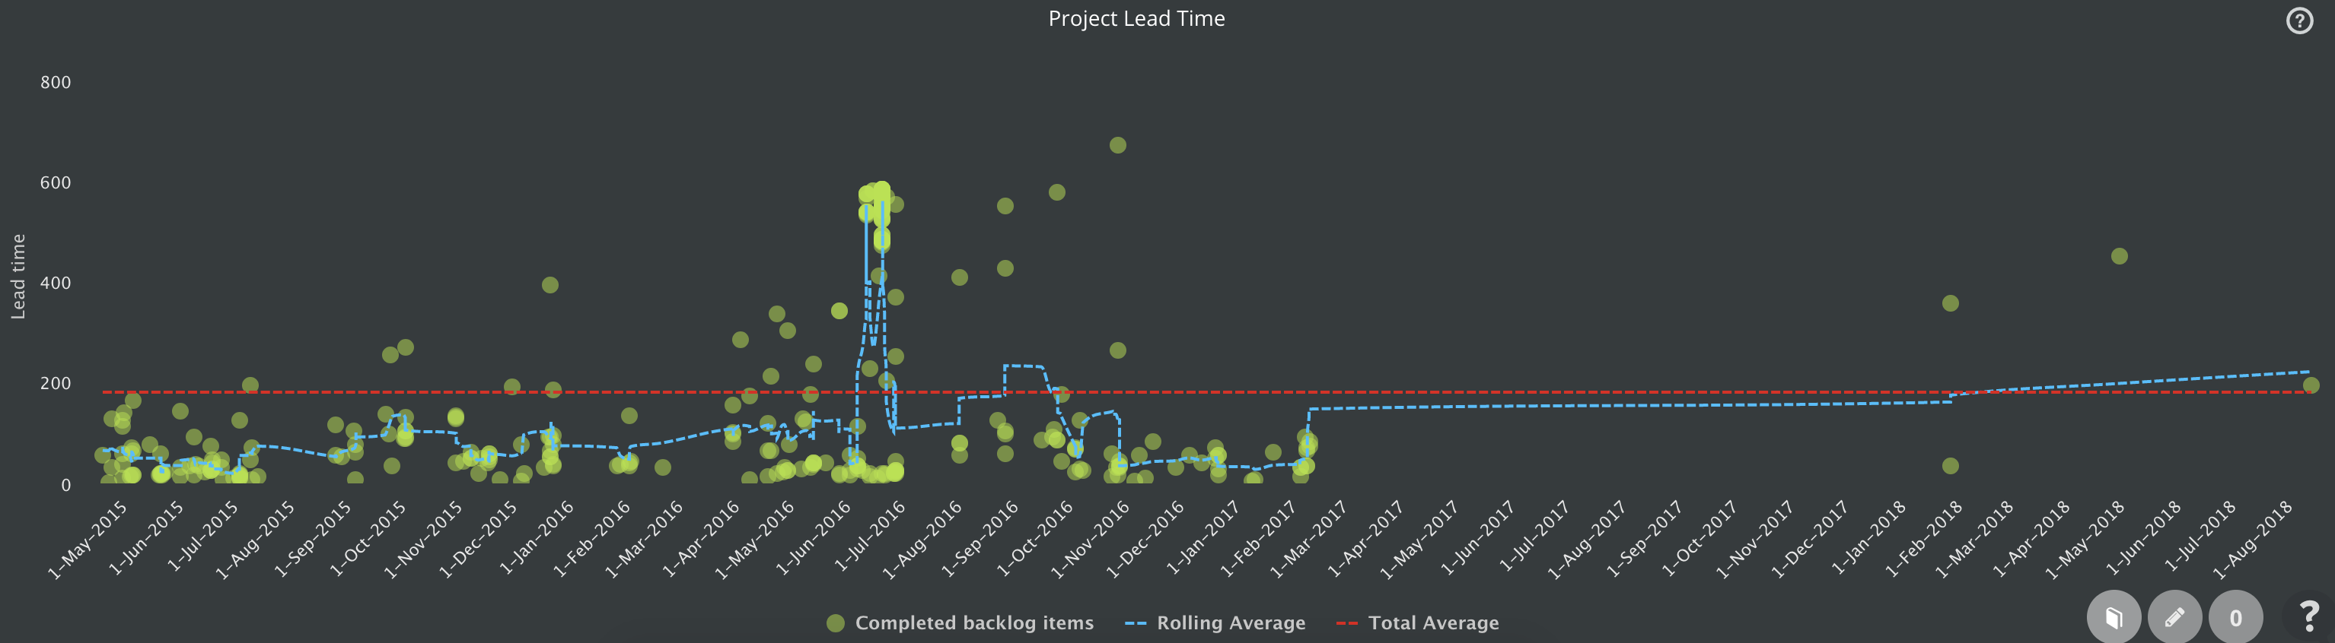Image resolution: width=2335 pixels, height=643 pixels.
Task: Select the highest data point near 670
Action: click(x=1117, y=145)
